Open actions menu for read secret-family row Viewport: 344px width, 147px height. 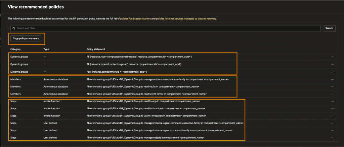point(333,94)
